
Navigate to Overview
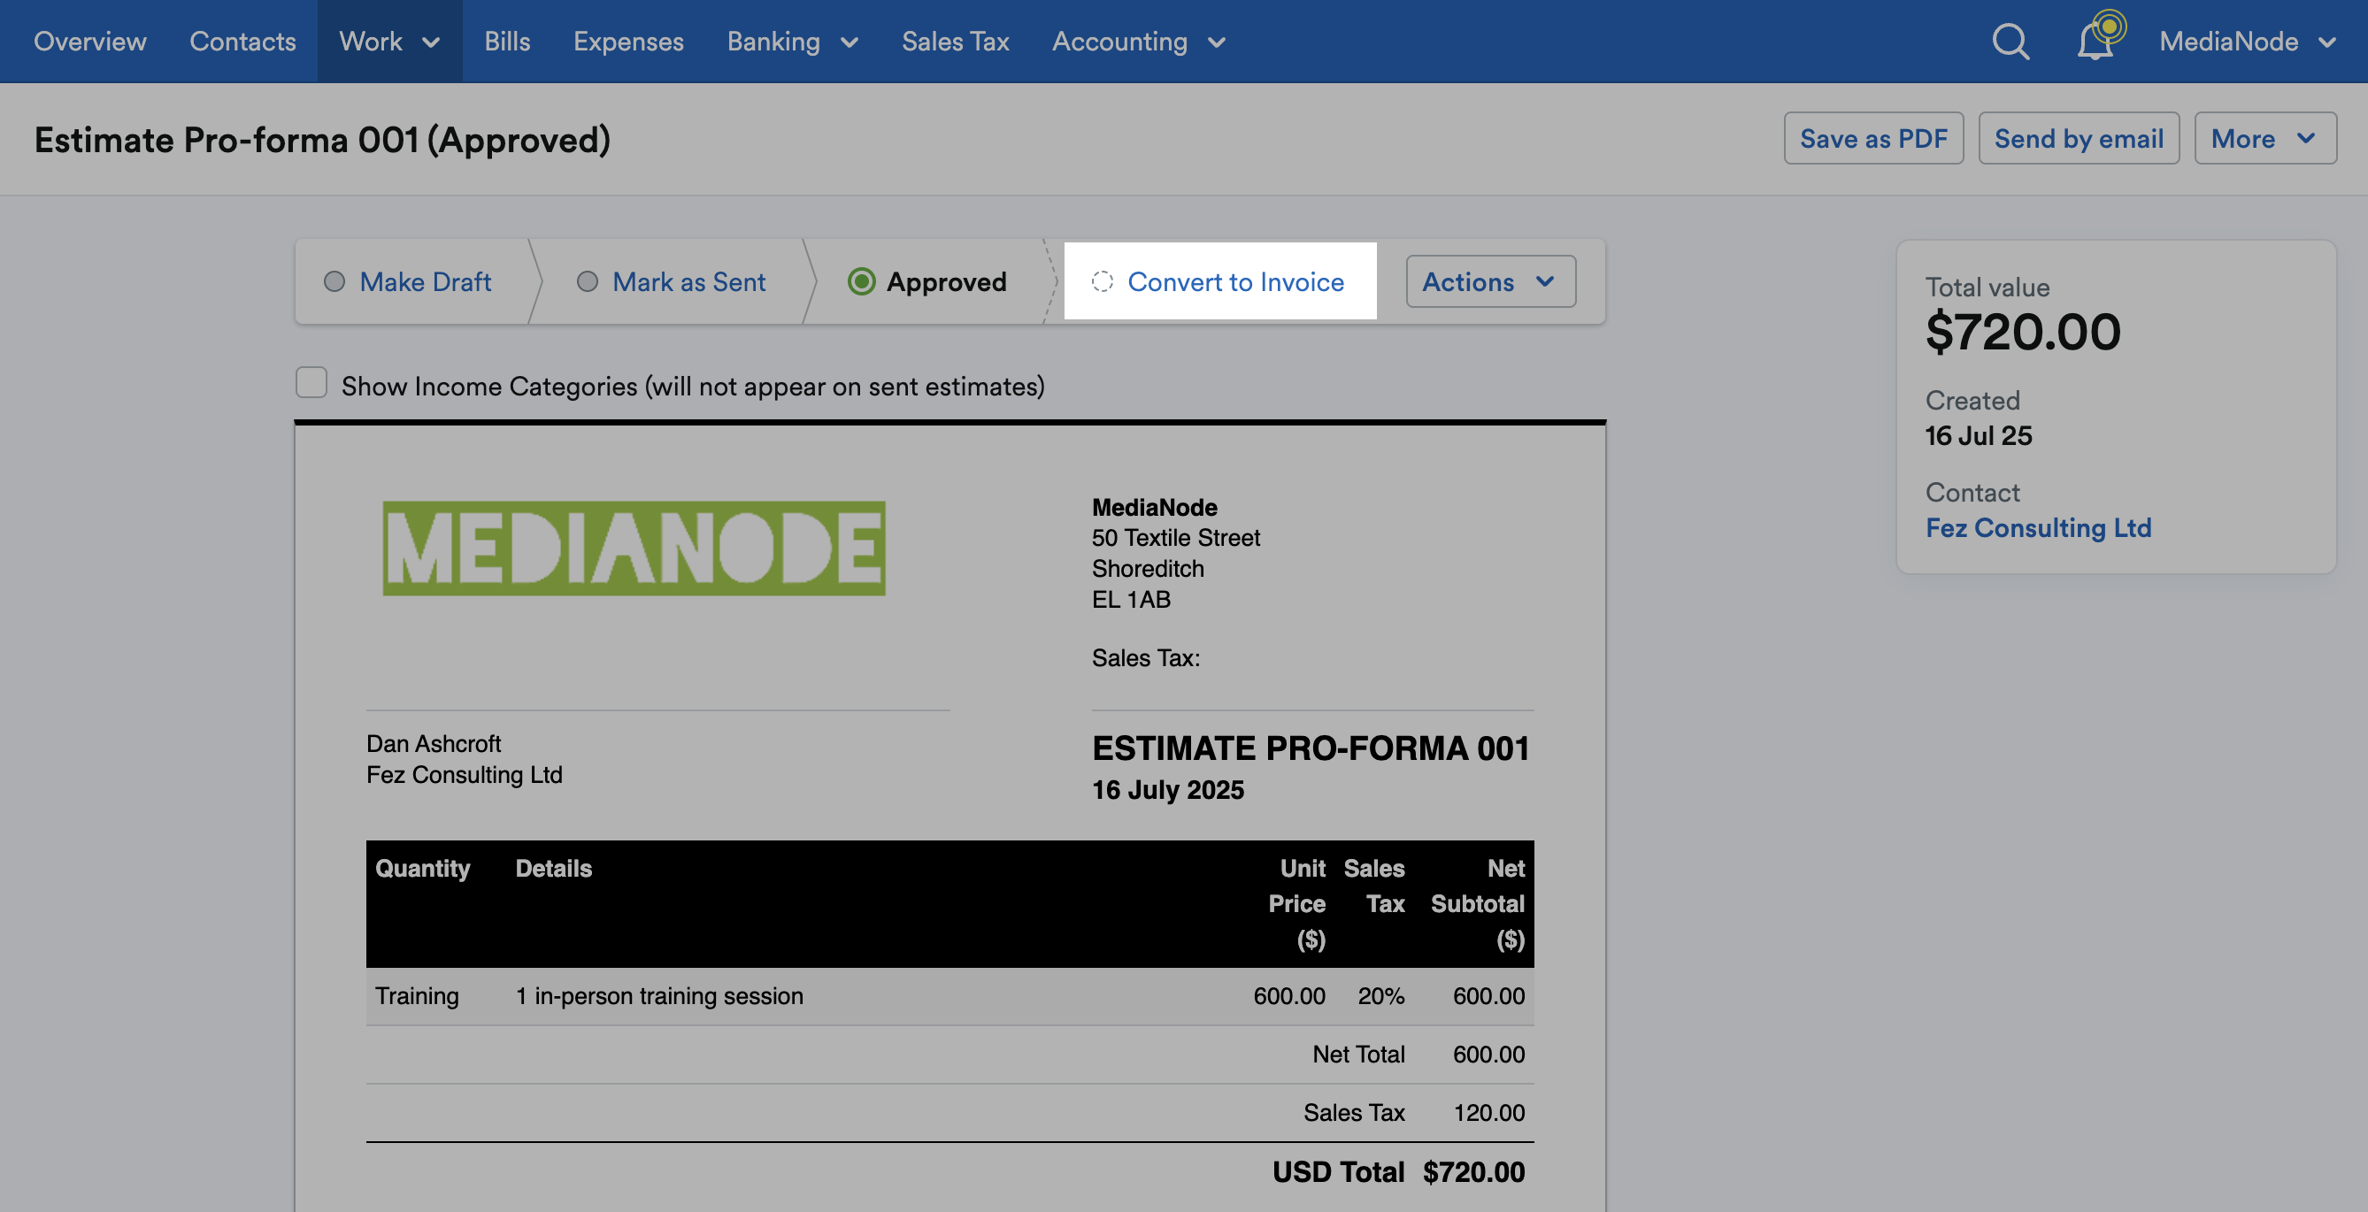click(x=89, y=42)
